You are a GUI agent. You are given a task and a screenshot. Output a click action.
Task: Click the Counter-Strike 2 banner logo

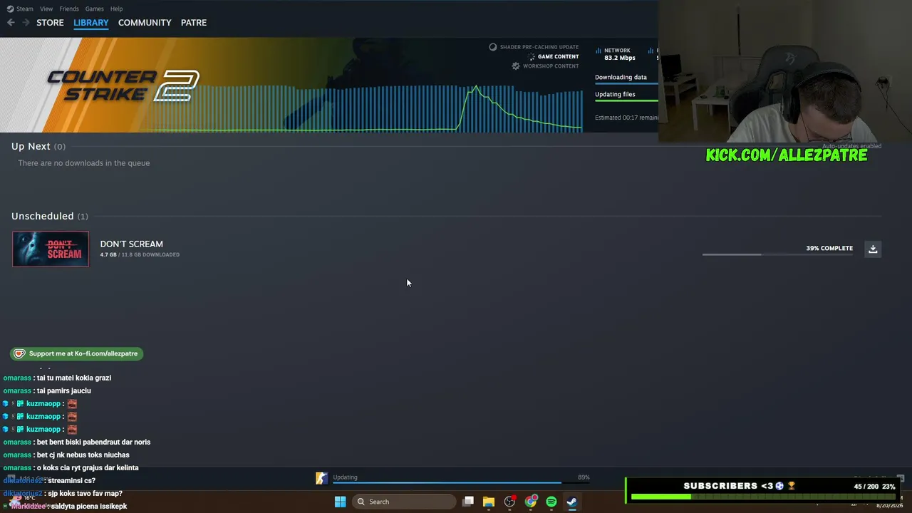[123, 85]
